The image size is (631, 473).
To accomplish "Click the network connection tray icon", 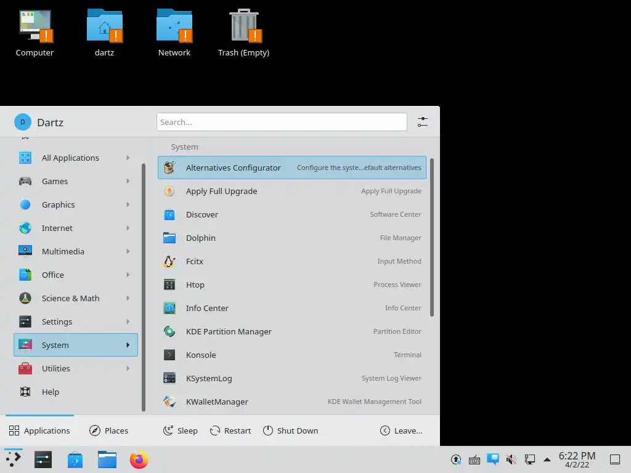I will 529,459.
